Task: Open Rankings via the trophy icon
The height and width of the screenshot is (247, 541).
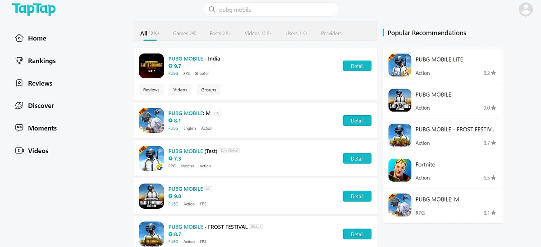Action: coord(19,61)
